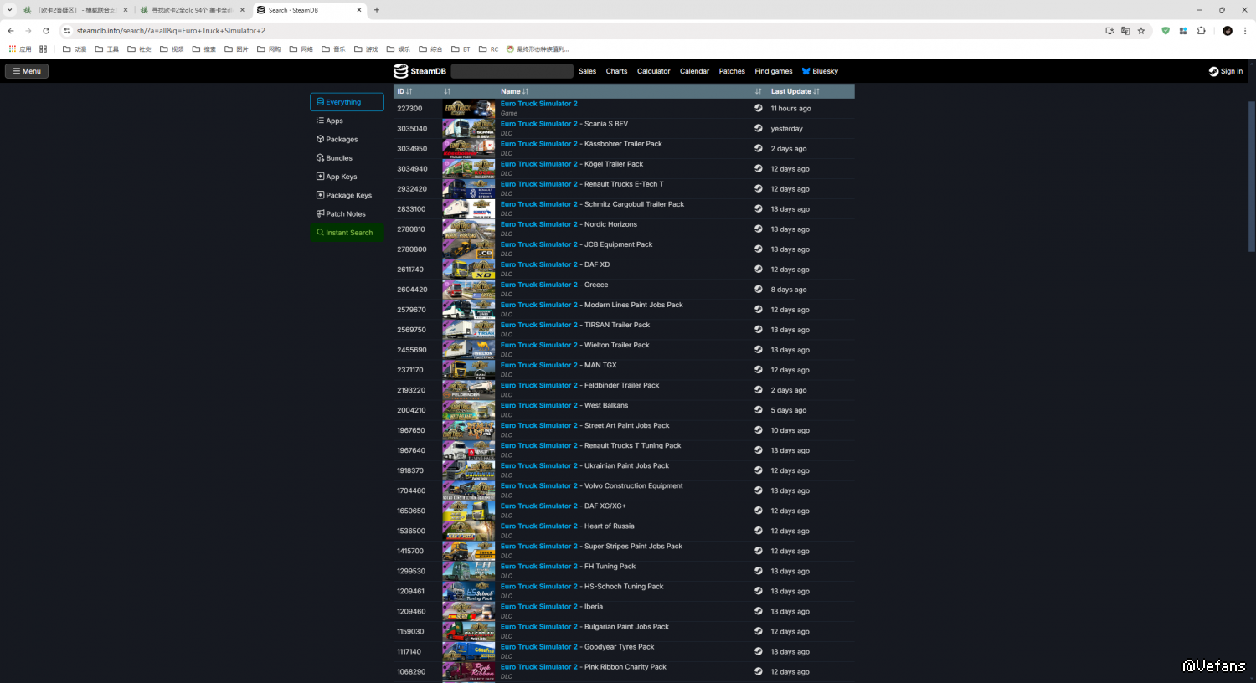Sort results by Last Update column

click(795, 91)
